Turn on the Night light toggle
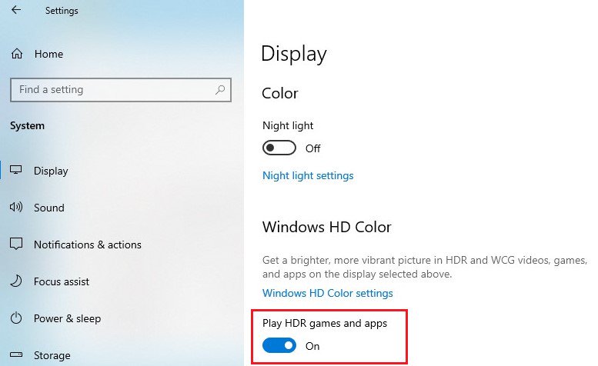 point(279,148)
